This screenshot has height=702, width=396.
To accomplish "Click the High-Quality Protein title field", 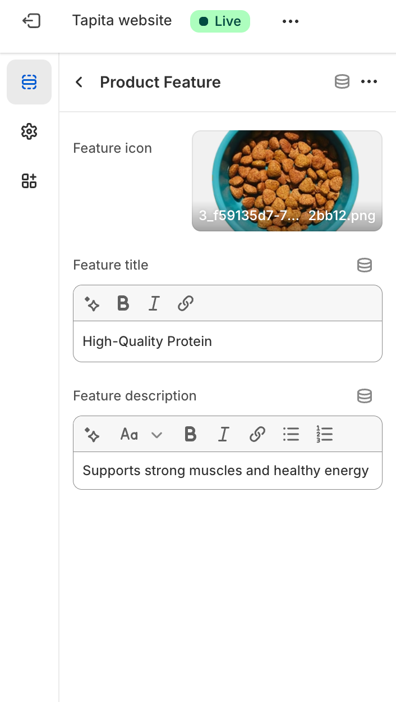I will tap(228, 341).
